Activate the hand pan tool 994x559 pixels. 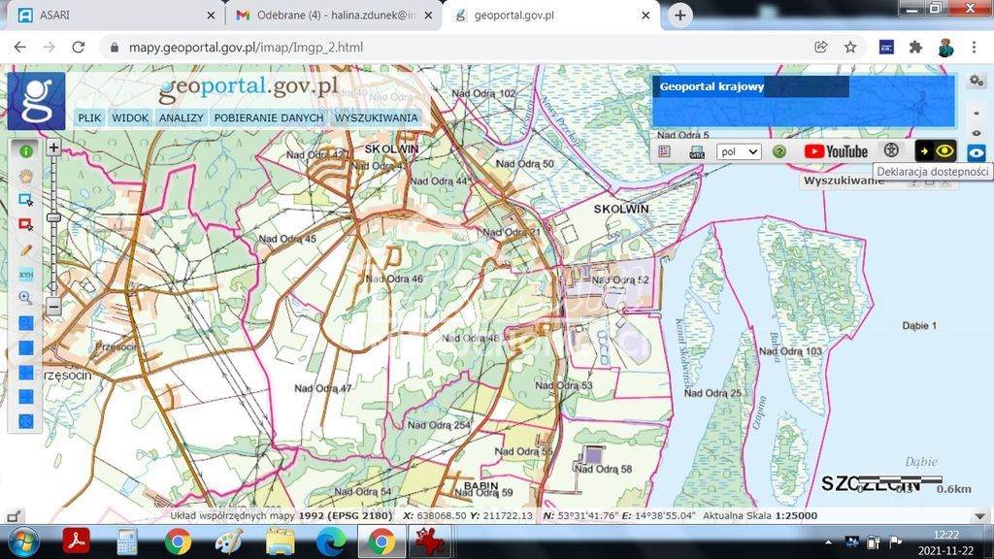point(26,176)
